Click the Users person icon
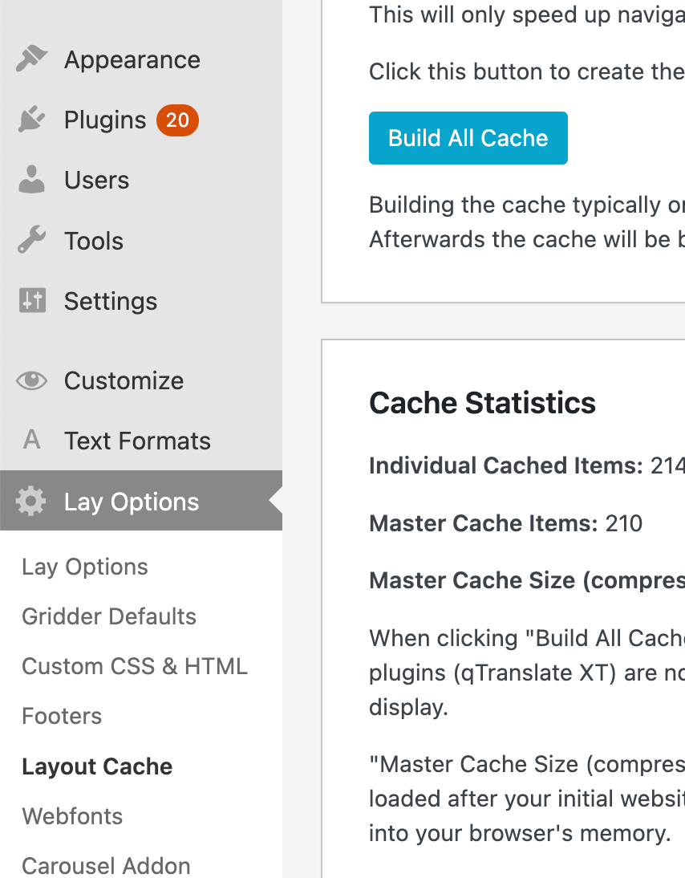This screenshot has height=878, width=685. pos(31,181)
